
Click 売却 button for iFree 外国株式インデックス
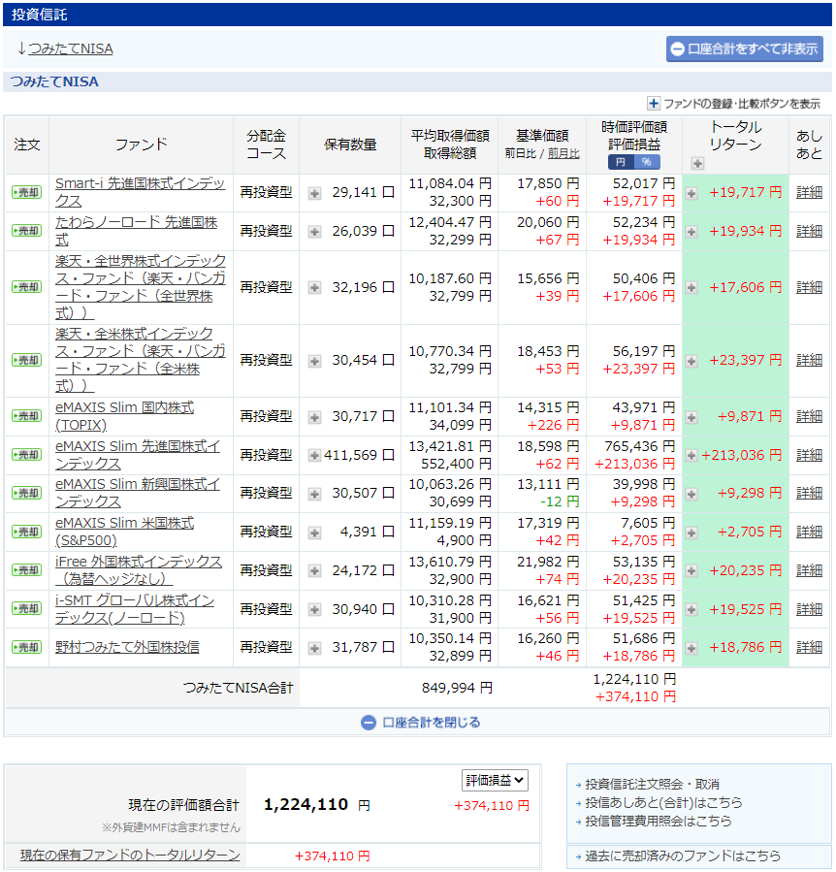coord(27,570)
